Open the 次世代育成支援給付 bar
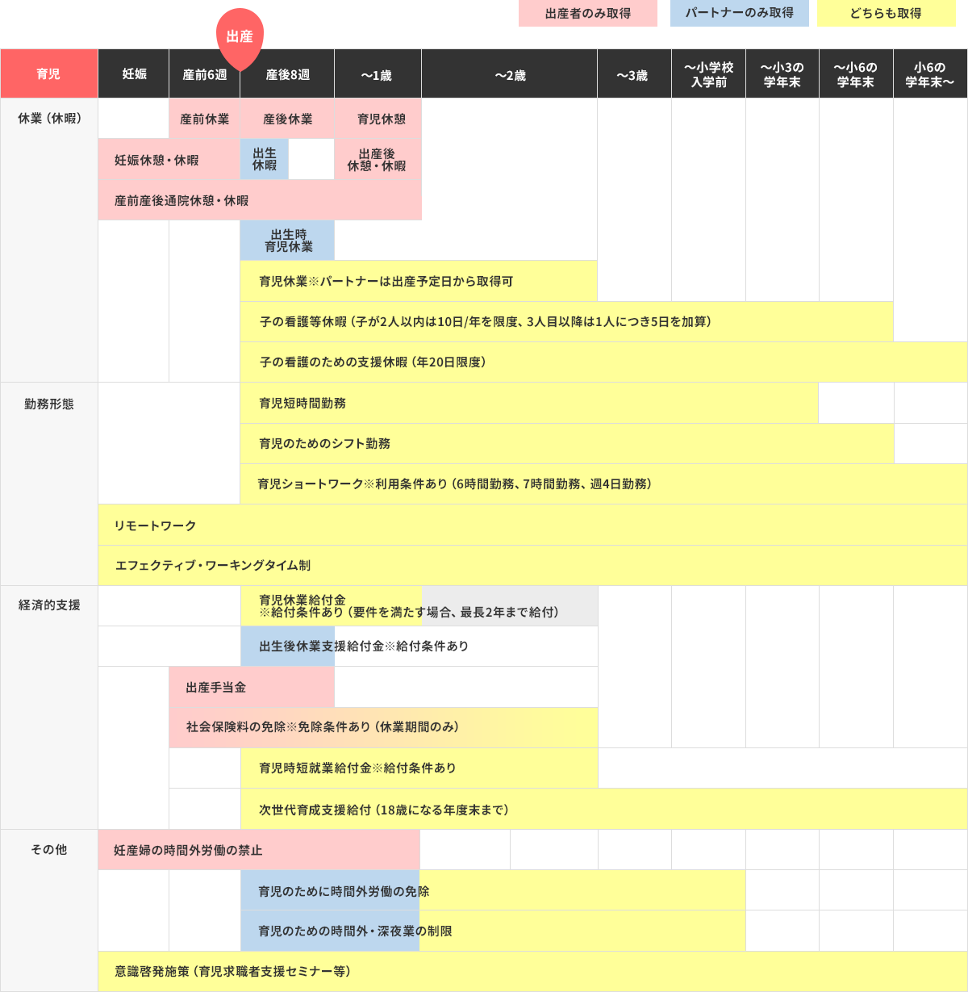Image resolution: width=968 pixels, height=992 pixels. [603, 810]
